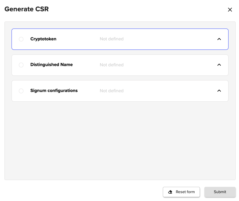The image size is (239, 201).
Task: Toggle the Distinguished Name chevron arrow
Action: pos(219,65)
